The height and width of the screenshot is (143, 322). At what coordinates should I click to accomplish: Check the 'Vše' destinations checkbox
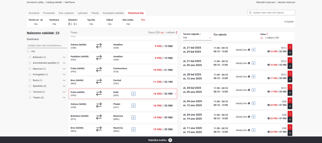28,51
